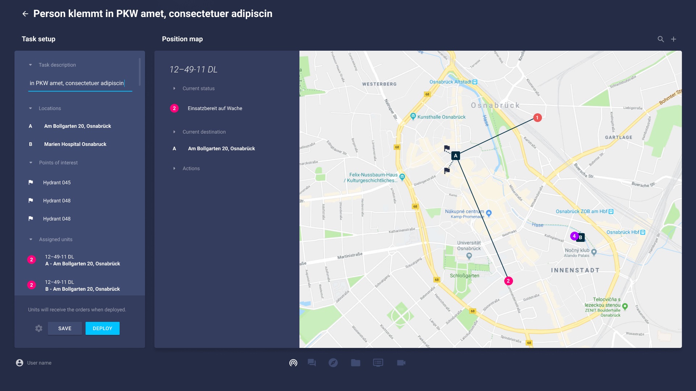
Task: Open the folder icon in bottom bar
Action: pos(356,362)
